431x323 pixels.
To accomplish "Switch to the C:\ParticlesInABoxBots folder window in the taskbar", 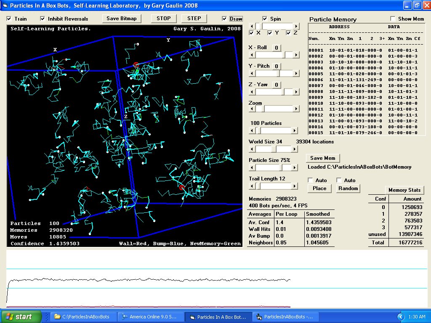I will point(82,317).
